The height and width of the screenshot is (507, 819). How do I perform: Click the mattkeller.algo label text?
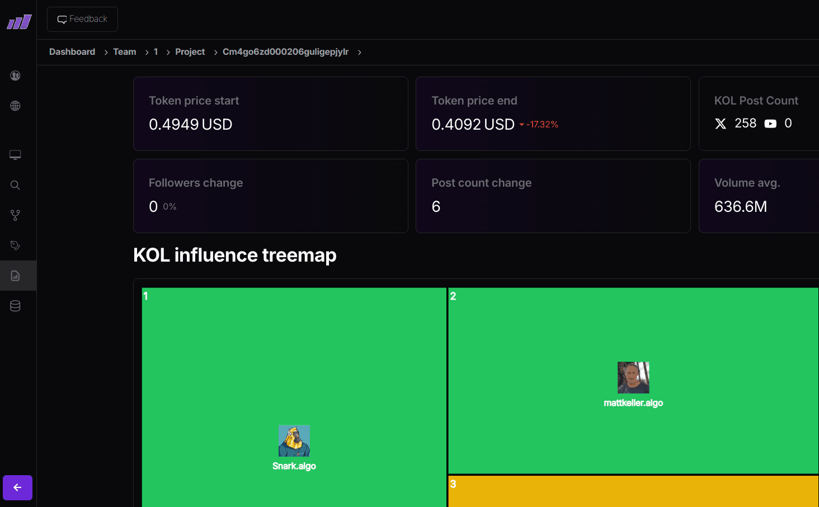pyautogui.click(x=633, y=403)
